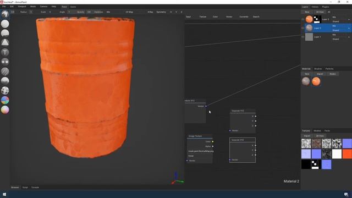
Task: Toggle visibility of Layer 2
Action: (x=302, y=28)
